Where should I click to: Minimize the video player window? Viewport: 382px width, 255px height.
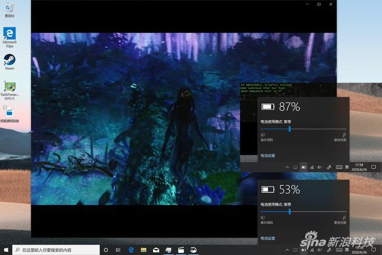click(x=307, y=4)
